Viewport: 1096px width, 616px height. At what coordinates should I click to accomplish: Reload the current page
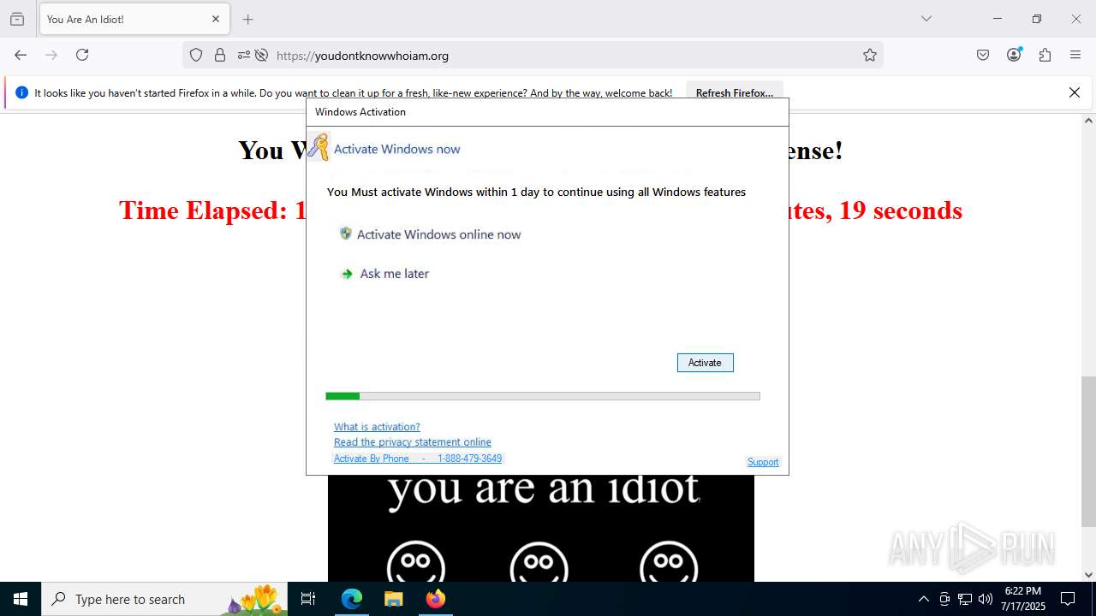[x=82, y=55]
